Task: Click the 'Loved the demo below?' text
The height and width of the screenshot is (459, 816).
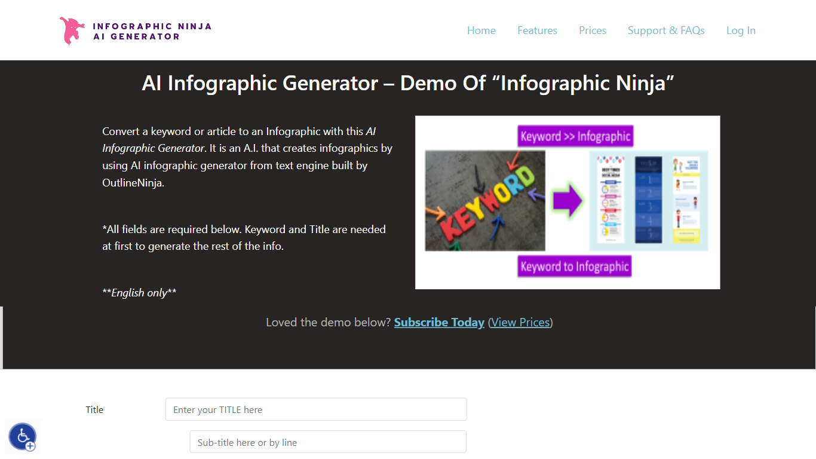Action: [x=329, y=322]
